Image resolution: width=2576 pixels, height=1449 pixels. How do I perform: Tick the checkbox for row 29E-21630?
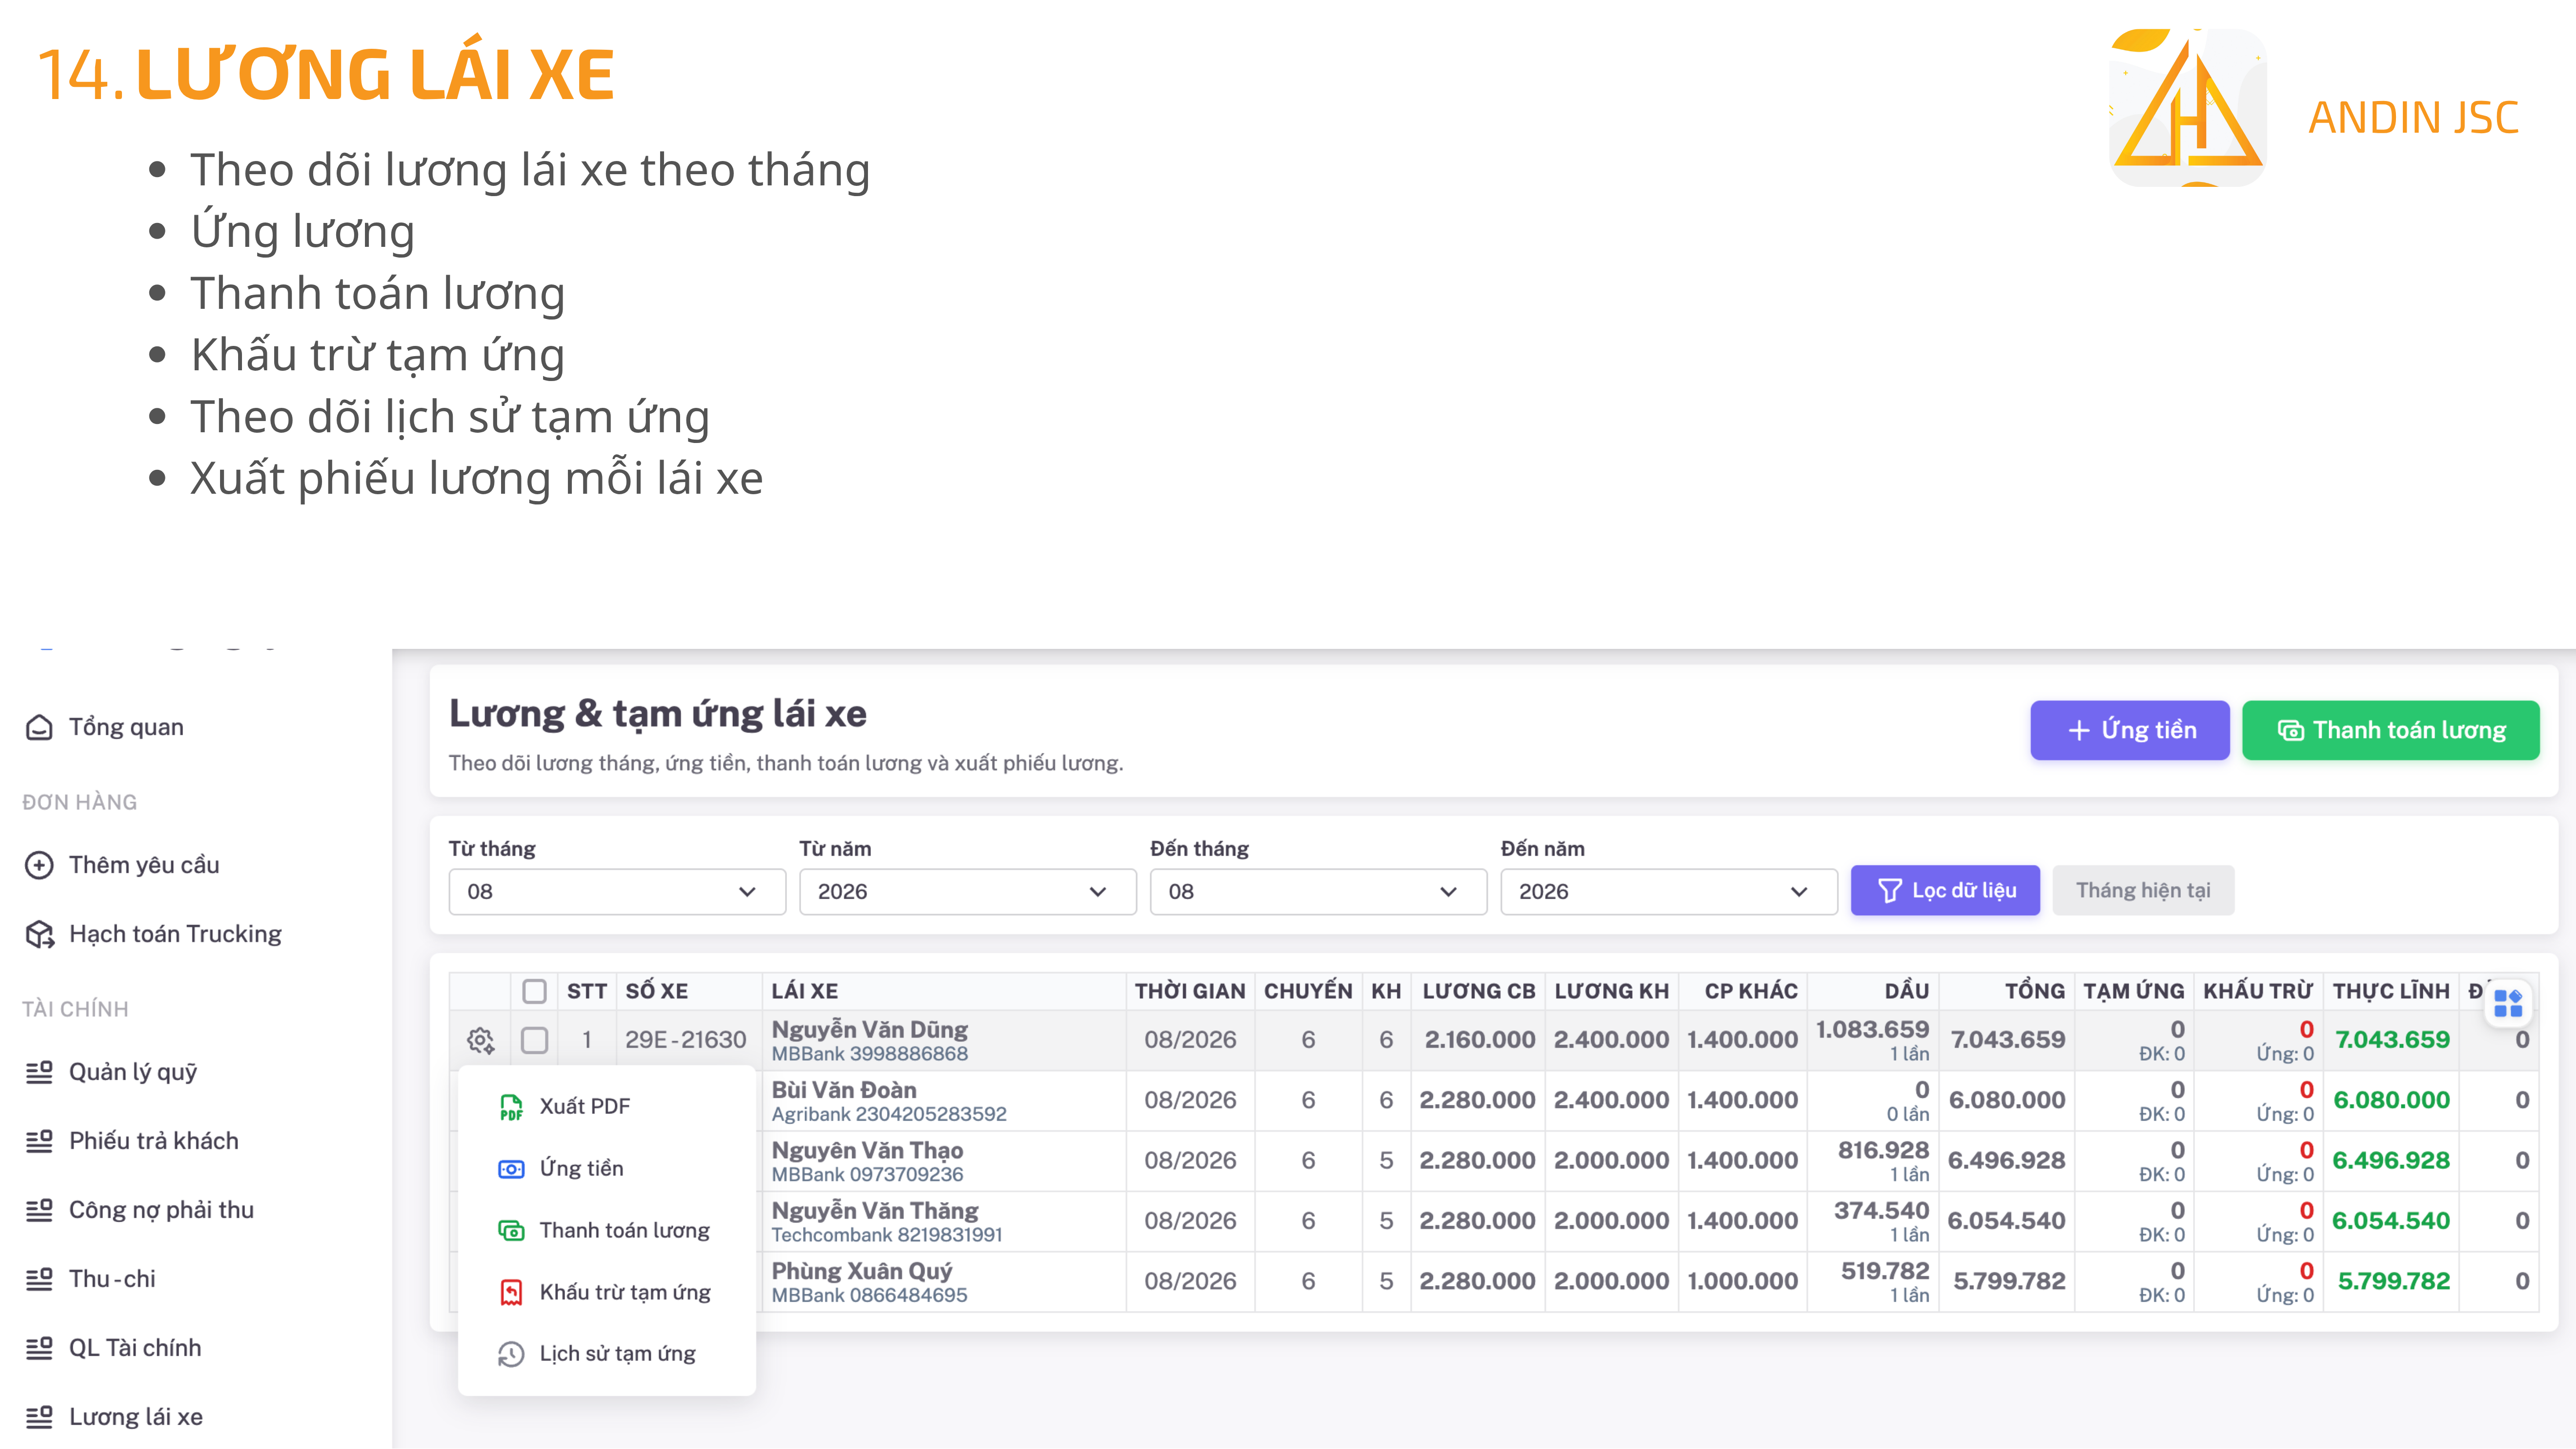pyautogui.click(x=535, y=1040)
